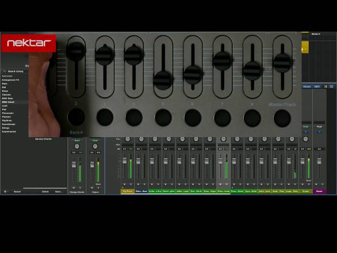Open Read automation mode on Master channel strip
This screenshot has width=337, height=253.
point(320,126)
